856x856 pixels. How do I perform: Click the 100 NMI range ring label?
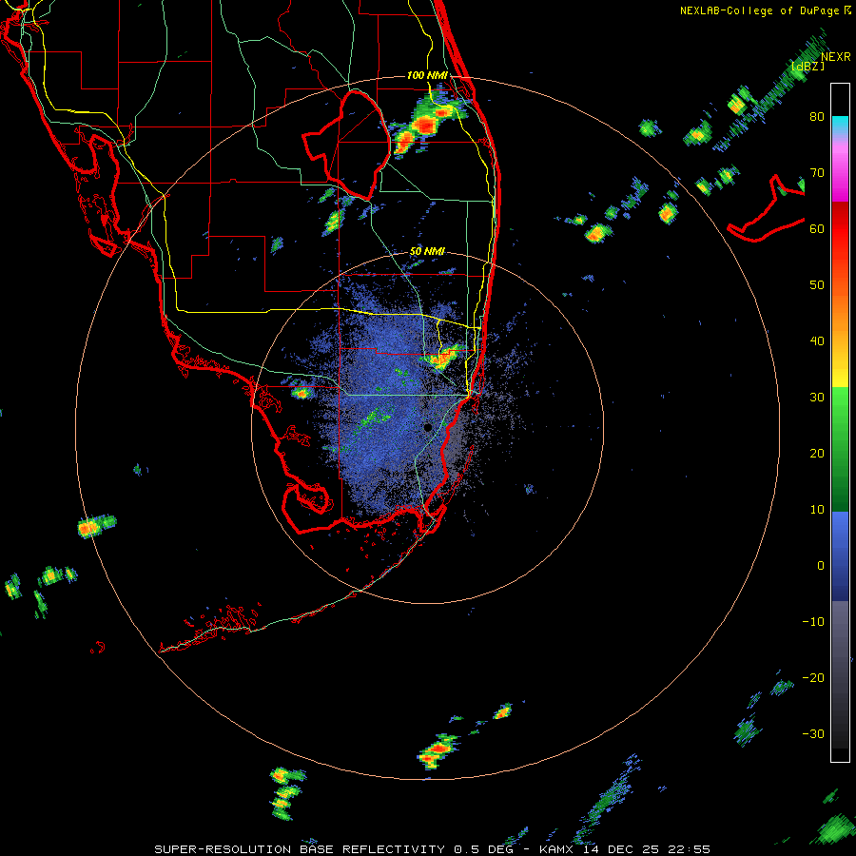click(427, 75)
